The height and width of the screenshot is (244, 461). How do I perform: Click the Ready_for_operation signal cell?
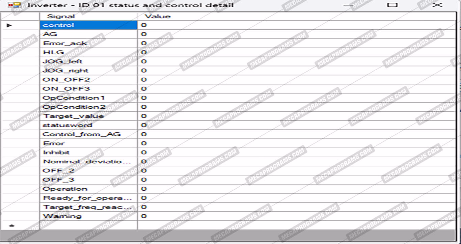pyautogui.click(x=88, y=198)
